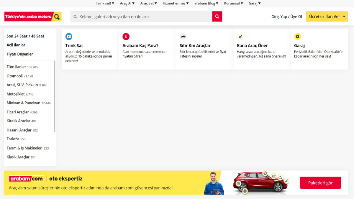Open the Hizmetlerimiz dropdown menu

tap(176, 4)
